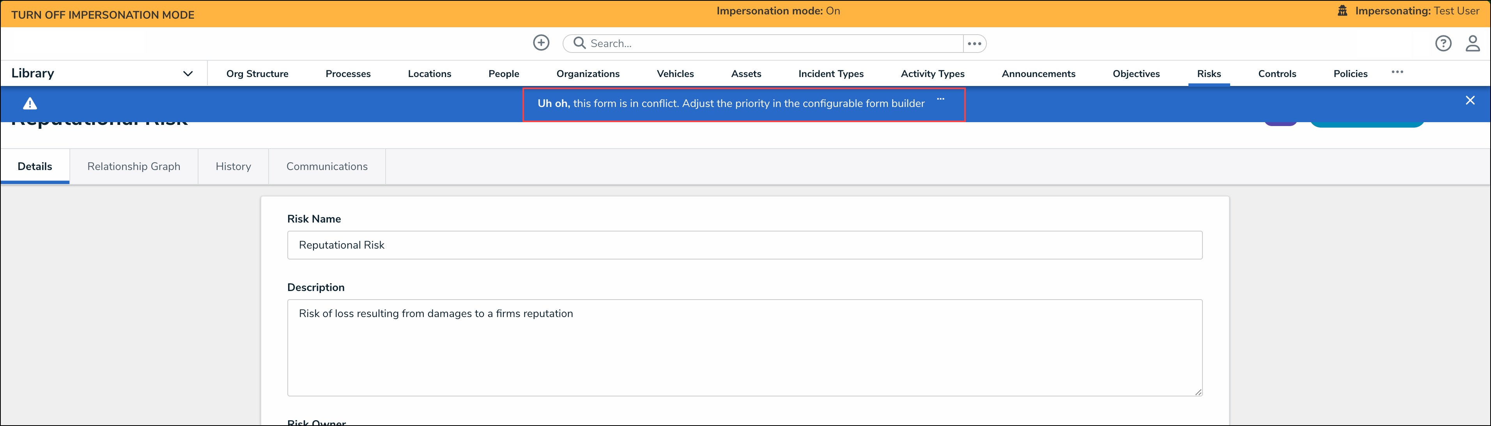This screenshot has width=1491, height=426.
Task: Open the Communications tab
Action: click(326, 166)
